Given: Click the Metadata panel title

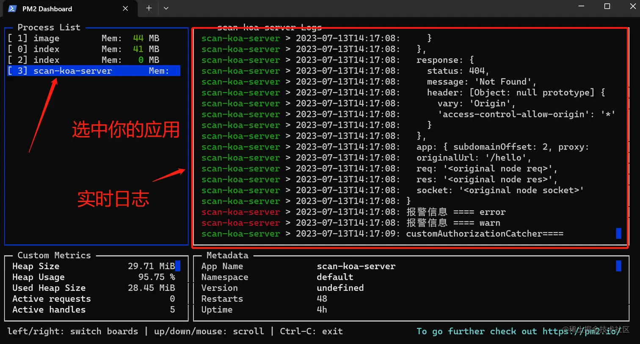Looking at the screenshot, I should [x=227, y=255].
